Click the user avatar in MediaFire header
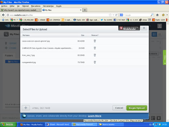This screenshot has height=127, width=169. pos(160,26)
